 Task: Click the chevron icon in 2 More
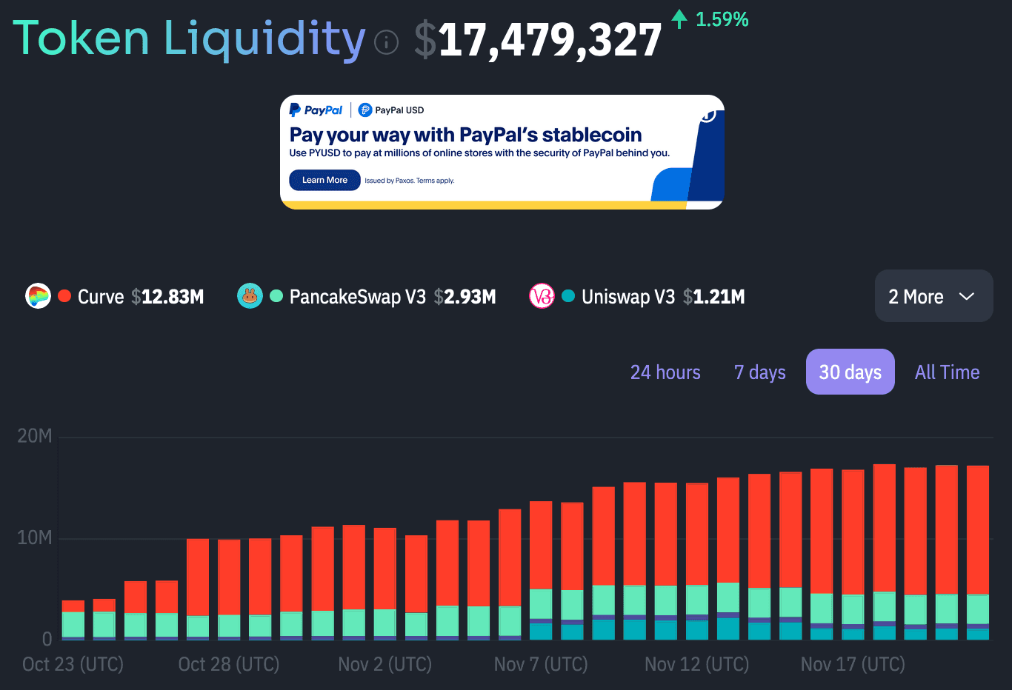[x=966, y=296]
